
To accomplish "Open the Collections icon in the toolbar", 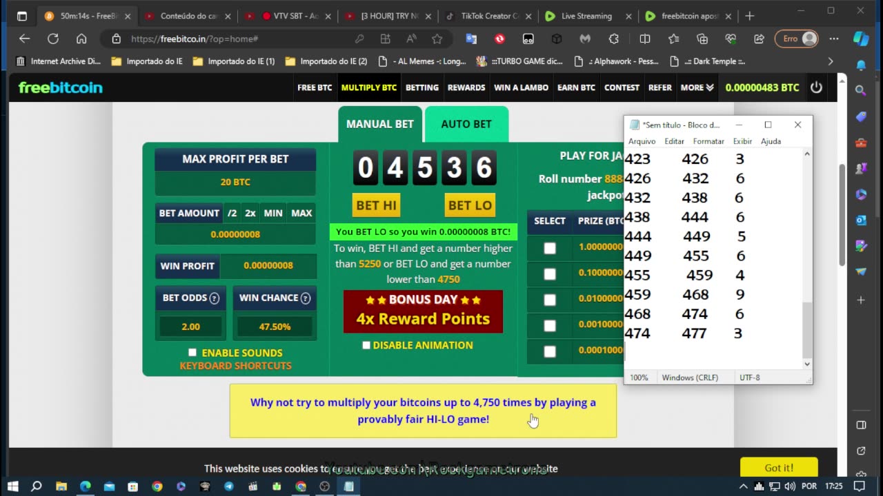I will [702, 39].
